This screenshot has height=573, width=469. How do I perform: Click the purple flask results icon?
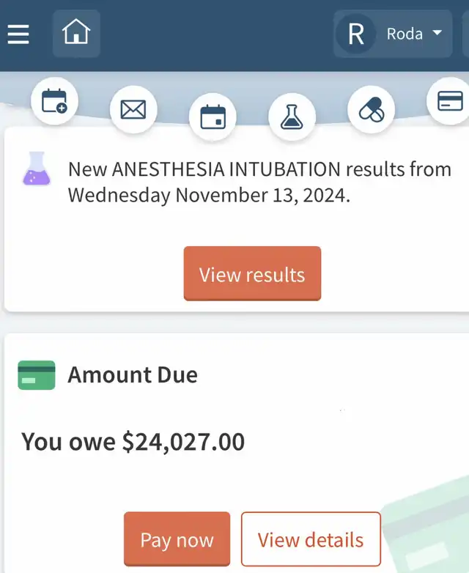(x=37, y=169)
